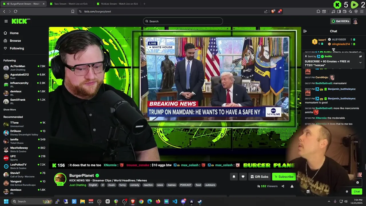
Task: Open the chat settings gear
Action: coord(347,192)
